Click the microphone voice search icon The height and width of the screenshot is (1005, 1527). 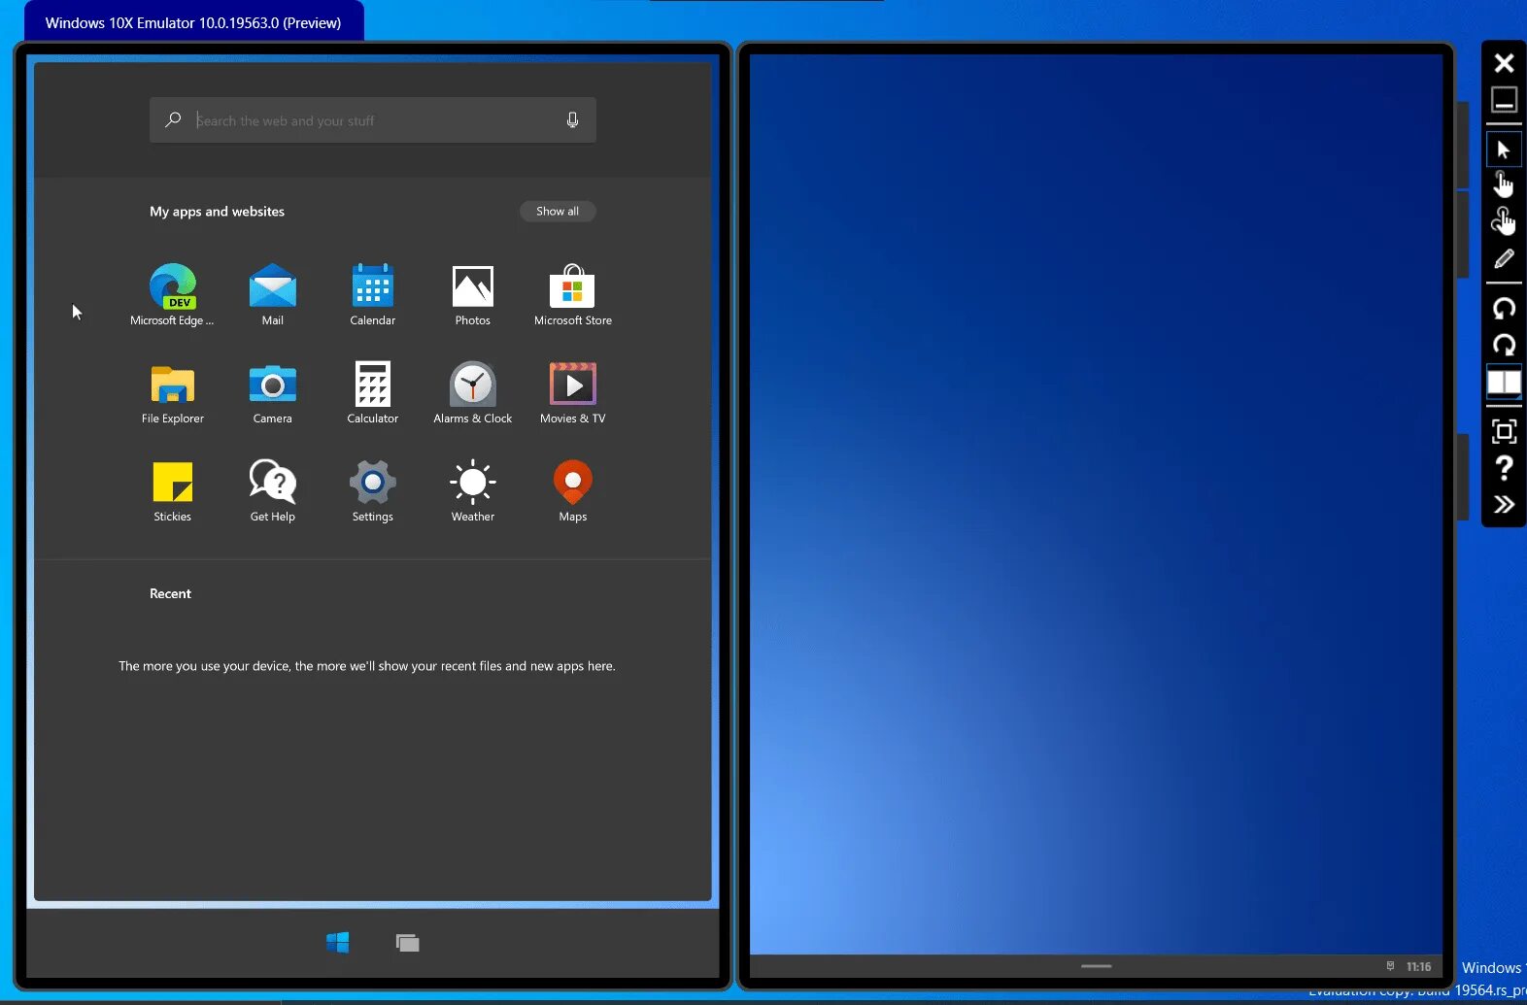tap(572, 119)
